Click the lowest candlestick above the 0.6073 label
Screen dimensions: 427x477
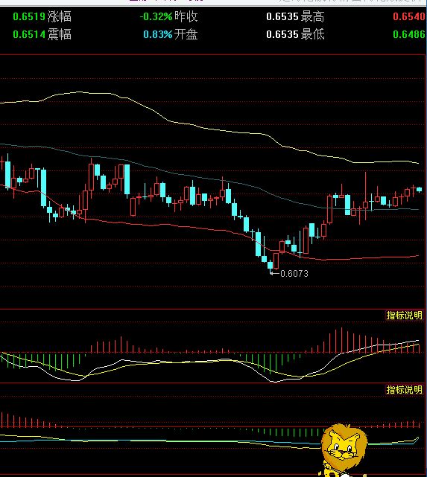(271, 265)
